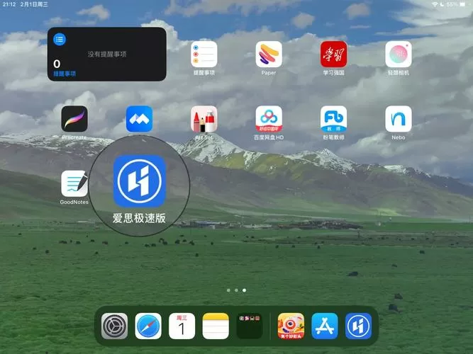Launch Safari from the dock
The height and width of the screenshot is (354, 473).
148,326
